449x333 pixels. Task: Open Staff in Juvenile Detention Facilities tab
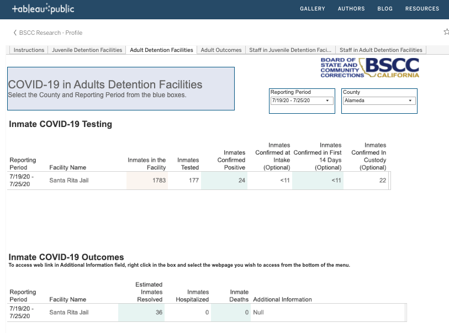pos(290,50)
